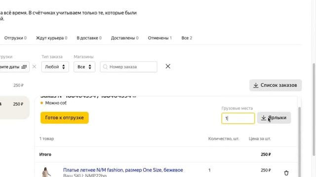Switch to the Отгрузки tab
The image size is (316, 177).
[x=15, y=38]
